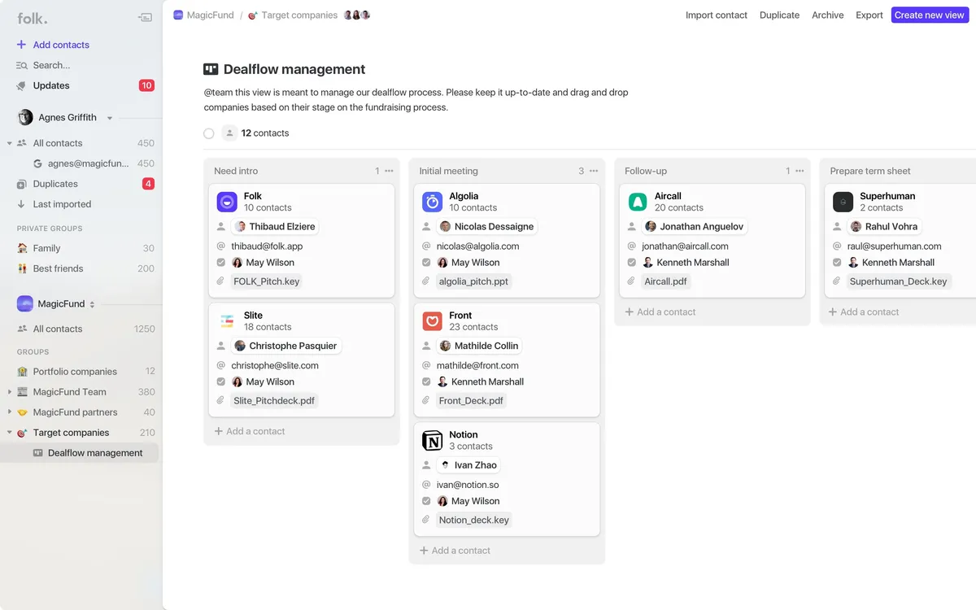Toggle the checkbox in the Folk card
The height and width of the screenshot is (610, 976).
click(x=220, y=263)
